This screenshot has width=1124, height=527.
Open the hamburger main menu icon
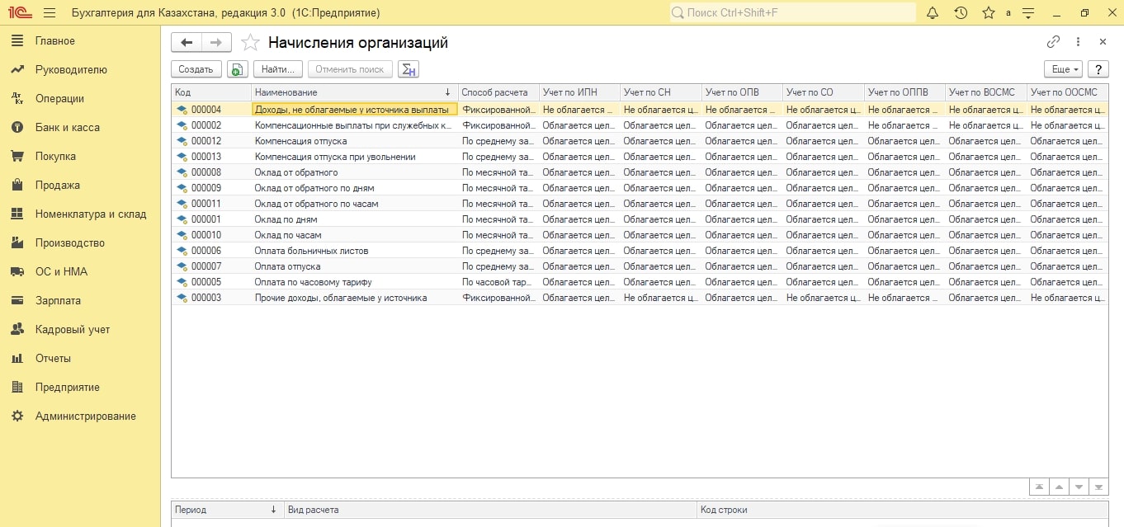[x=50, y=13]
